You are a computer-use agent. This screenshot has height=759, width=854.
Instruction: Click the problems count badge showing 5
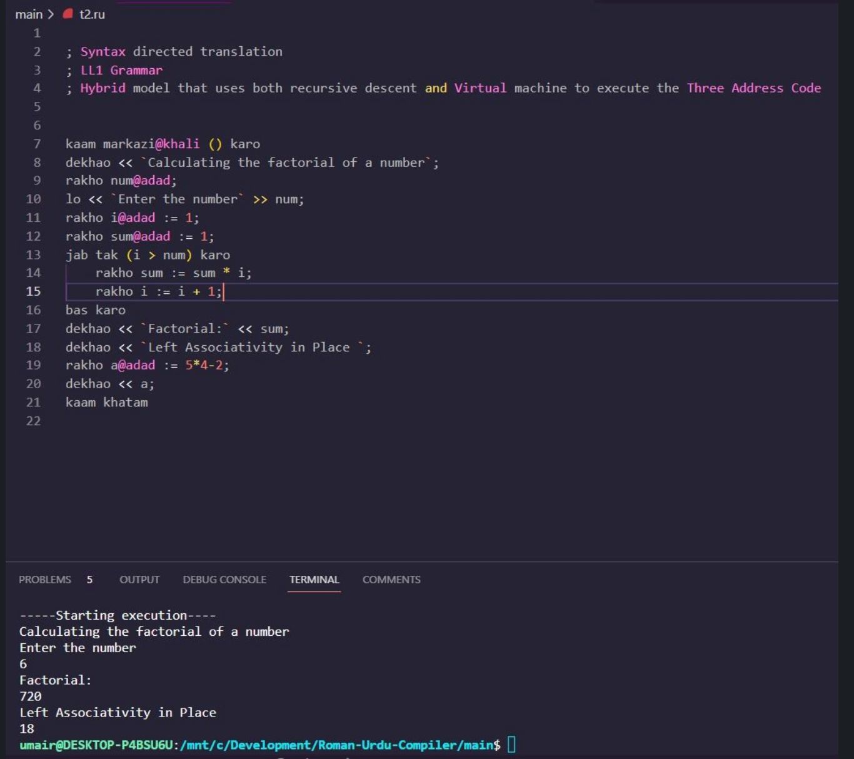[89, 580]
